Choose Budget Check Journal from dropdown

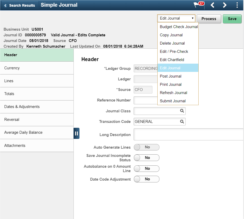pos(178,27)
